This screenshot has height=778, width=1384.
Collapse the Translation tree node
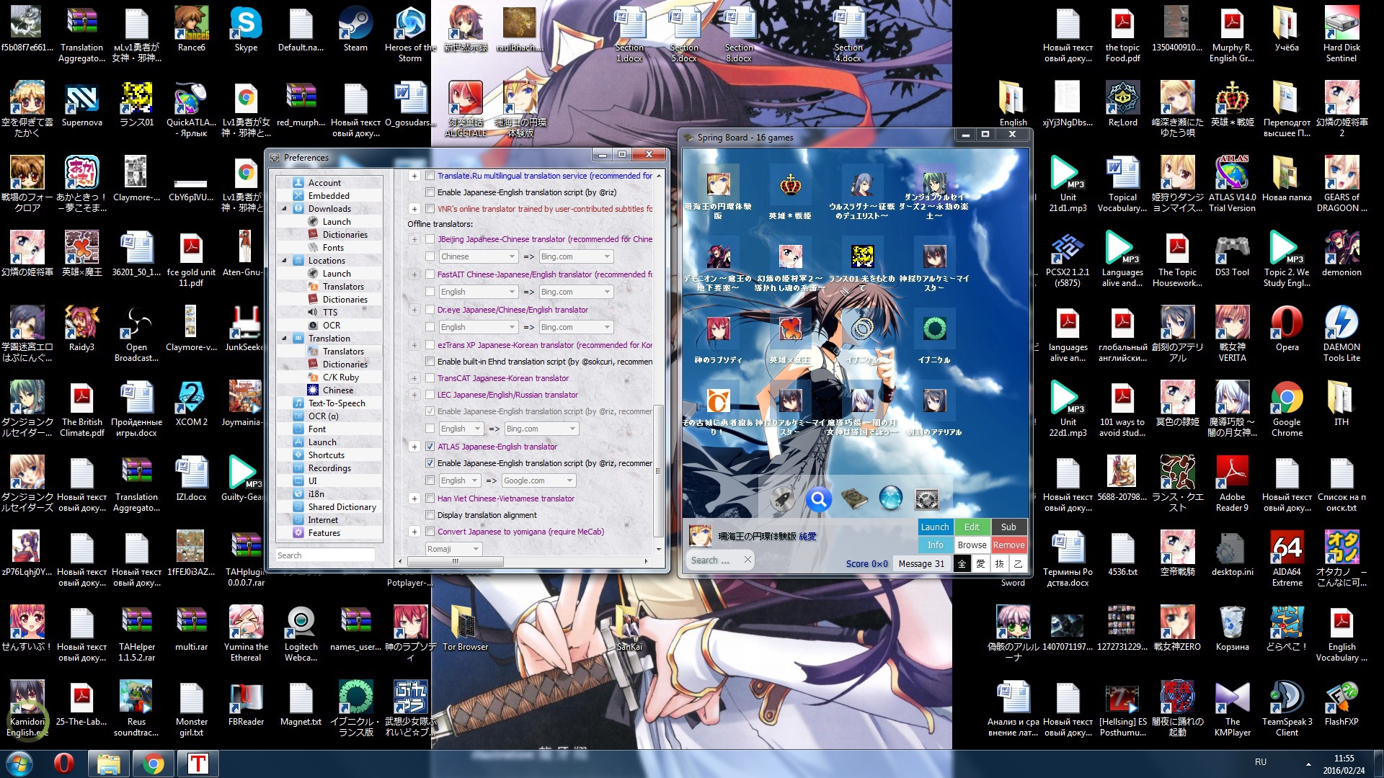[284, 339]
